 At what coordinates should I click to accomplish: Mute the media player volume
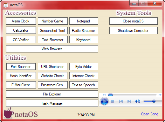138,101
